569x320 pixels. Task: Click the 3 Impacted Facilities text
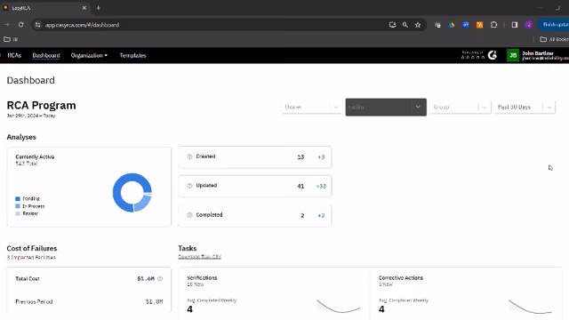tap(31, 258)
